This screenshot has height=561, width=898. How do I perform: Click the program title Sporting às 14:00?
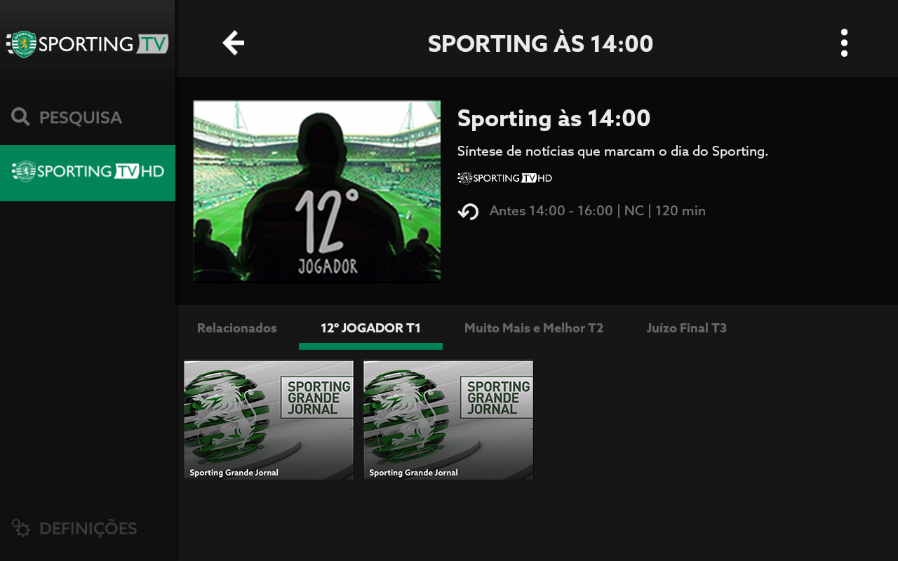[x=554, y=119]
